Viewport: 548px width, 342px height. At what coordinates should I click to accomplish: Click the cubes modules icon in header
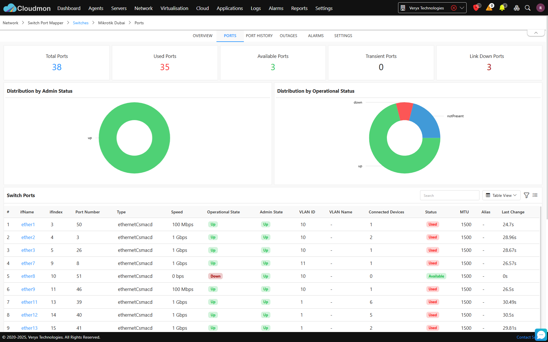click(517, 8)
